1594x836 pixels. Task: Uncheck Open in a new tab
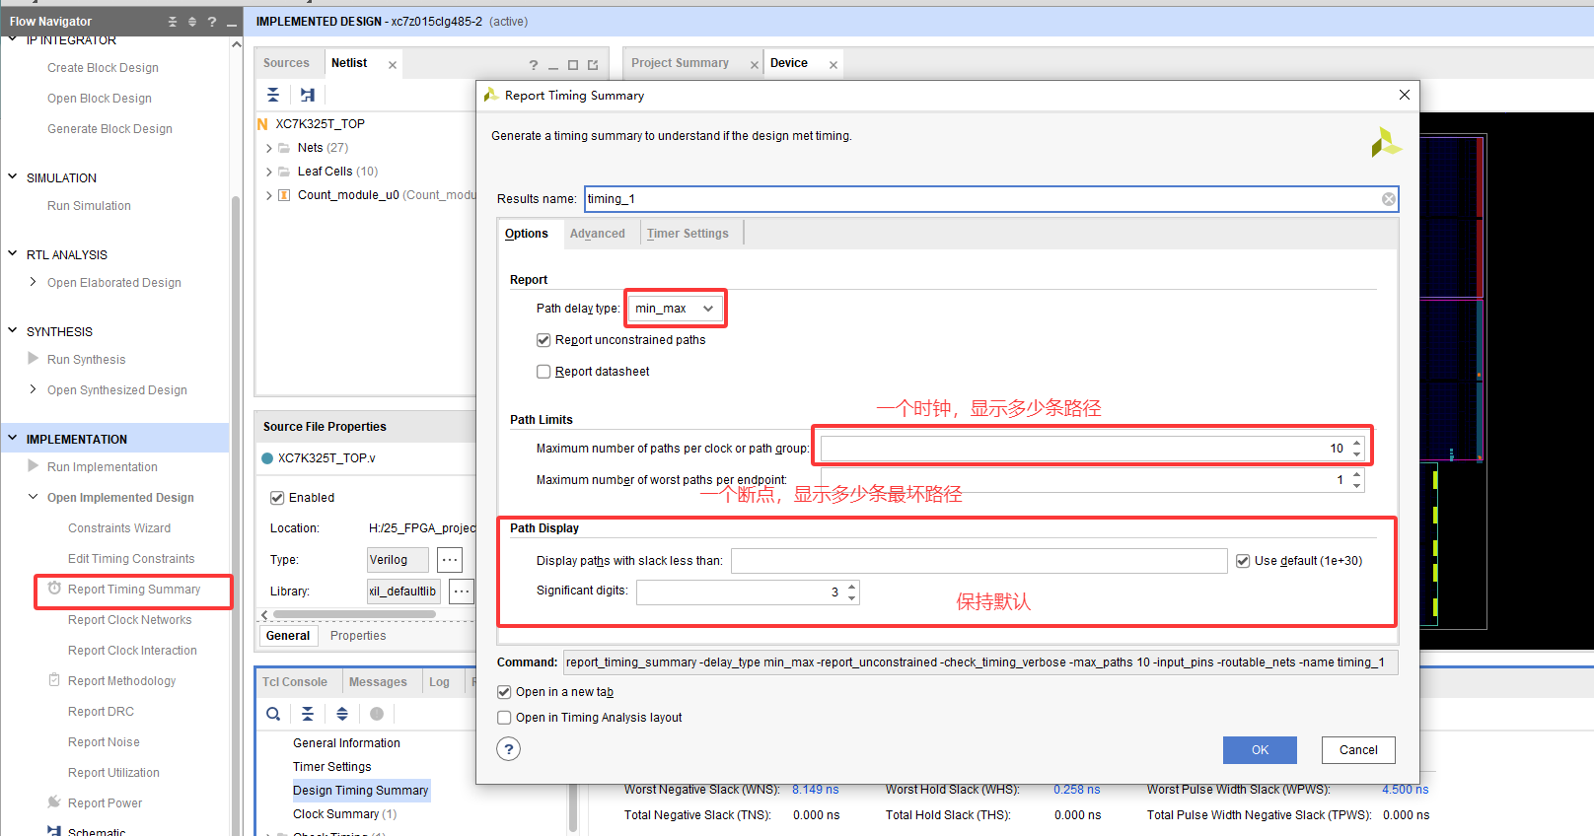[504, 692]
